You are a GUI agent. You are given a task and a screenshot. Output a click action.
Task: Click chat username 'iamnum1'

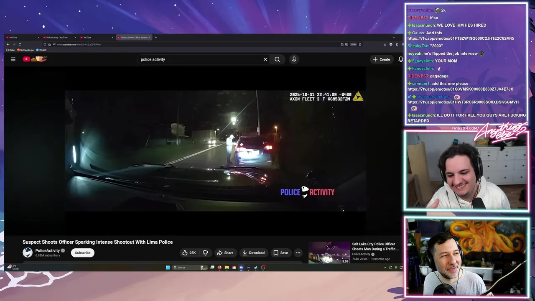pos(420,84)
